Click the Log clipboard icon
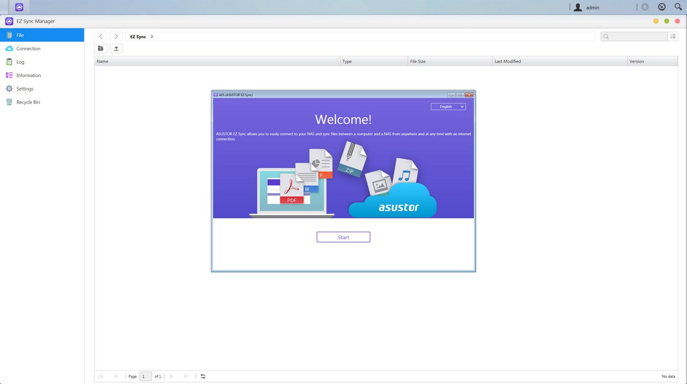This screenshot has height=384, width=687. click(9, 62)
